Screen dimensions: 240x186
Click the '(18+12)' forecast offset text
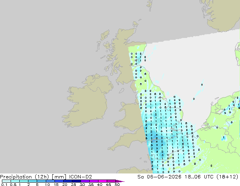point(227,177)
